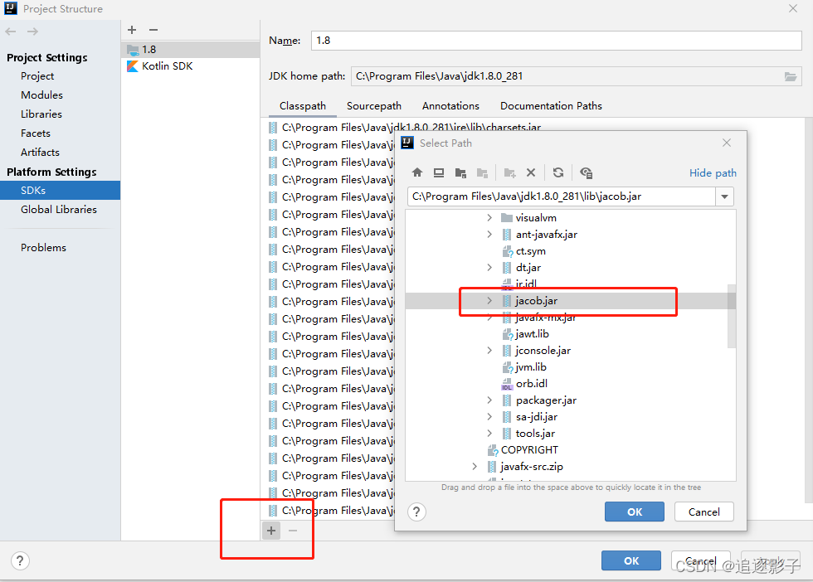Switch to the Annotations tab
This screenshot has width=813, height=582.
[450, 106]
